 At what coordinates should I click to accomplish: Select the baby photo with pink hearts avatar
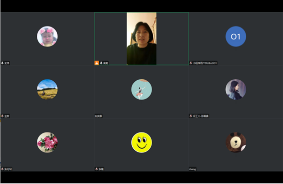click(48, 36)
